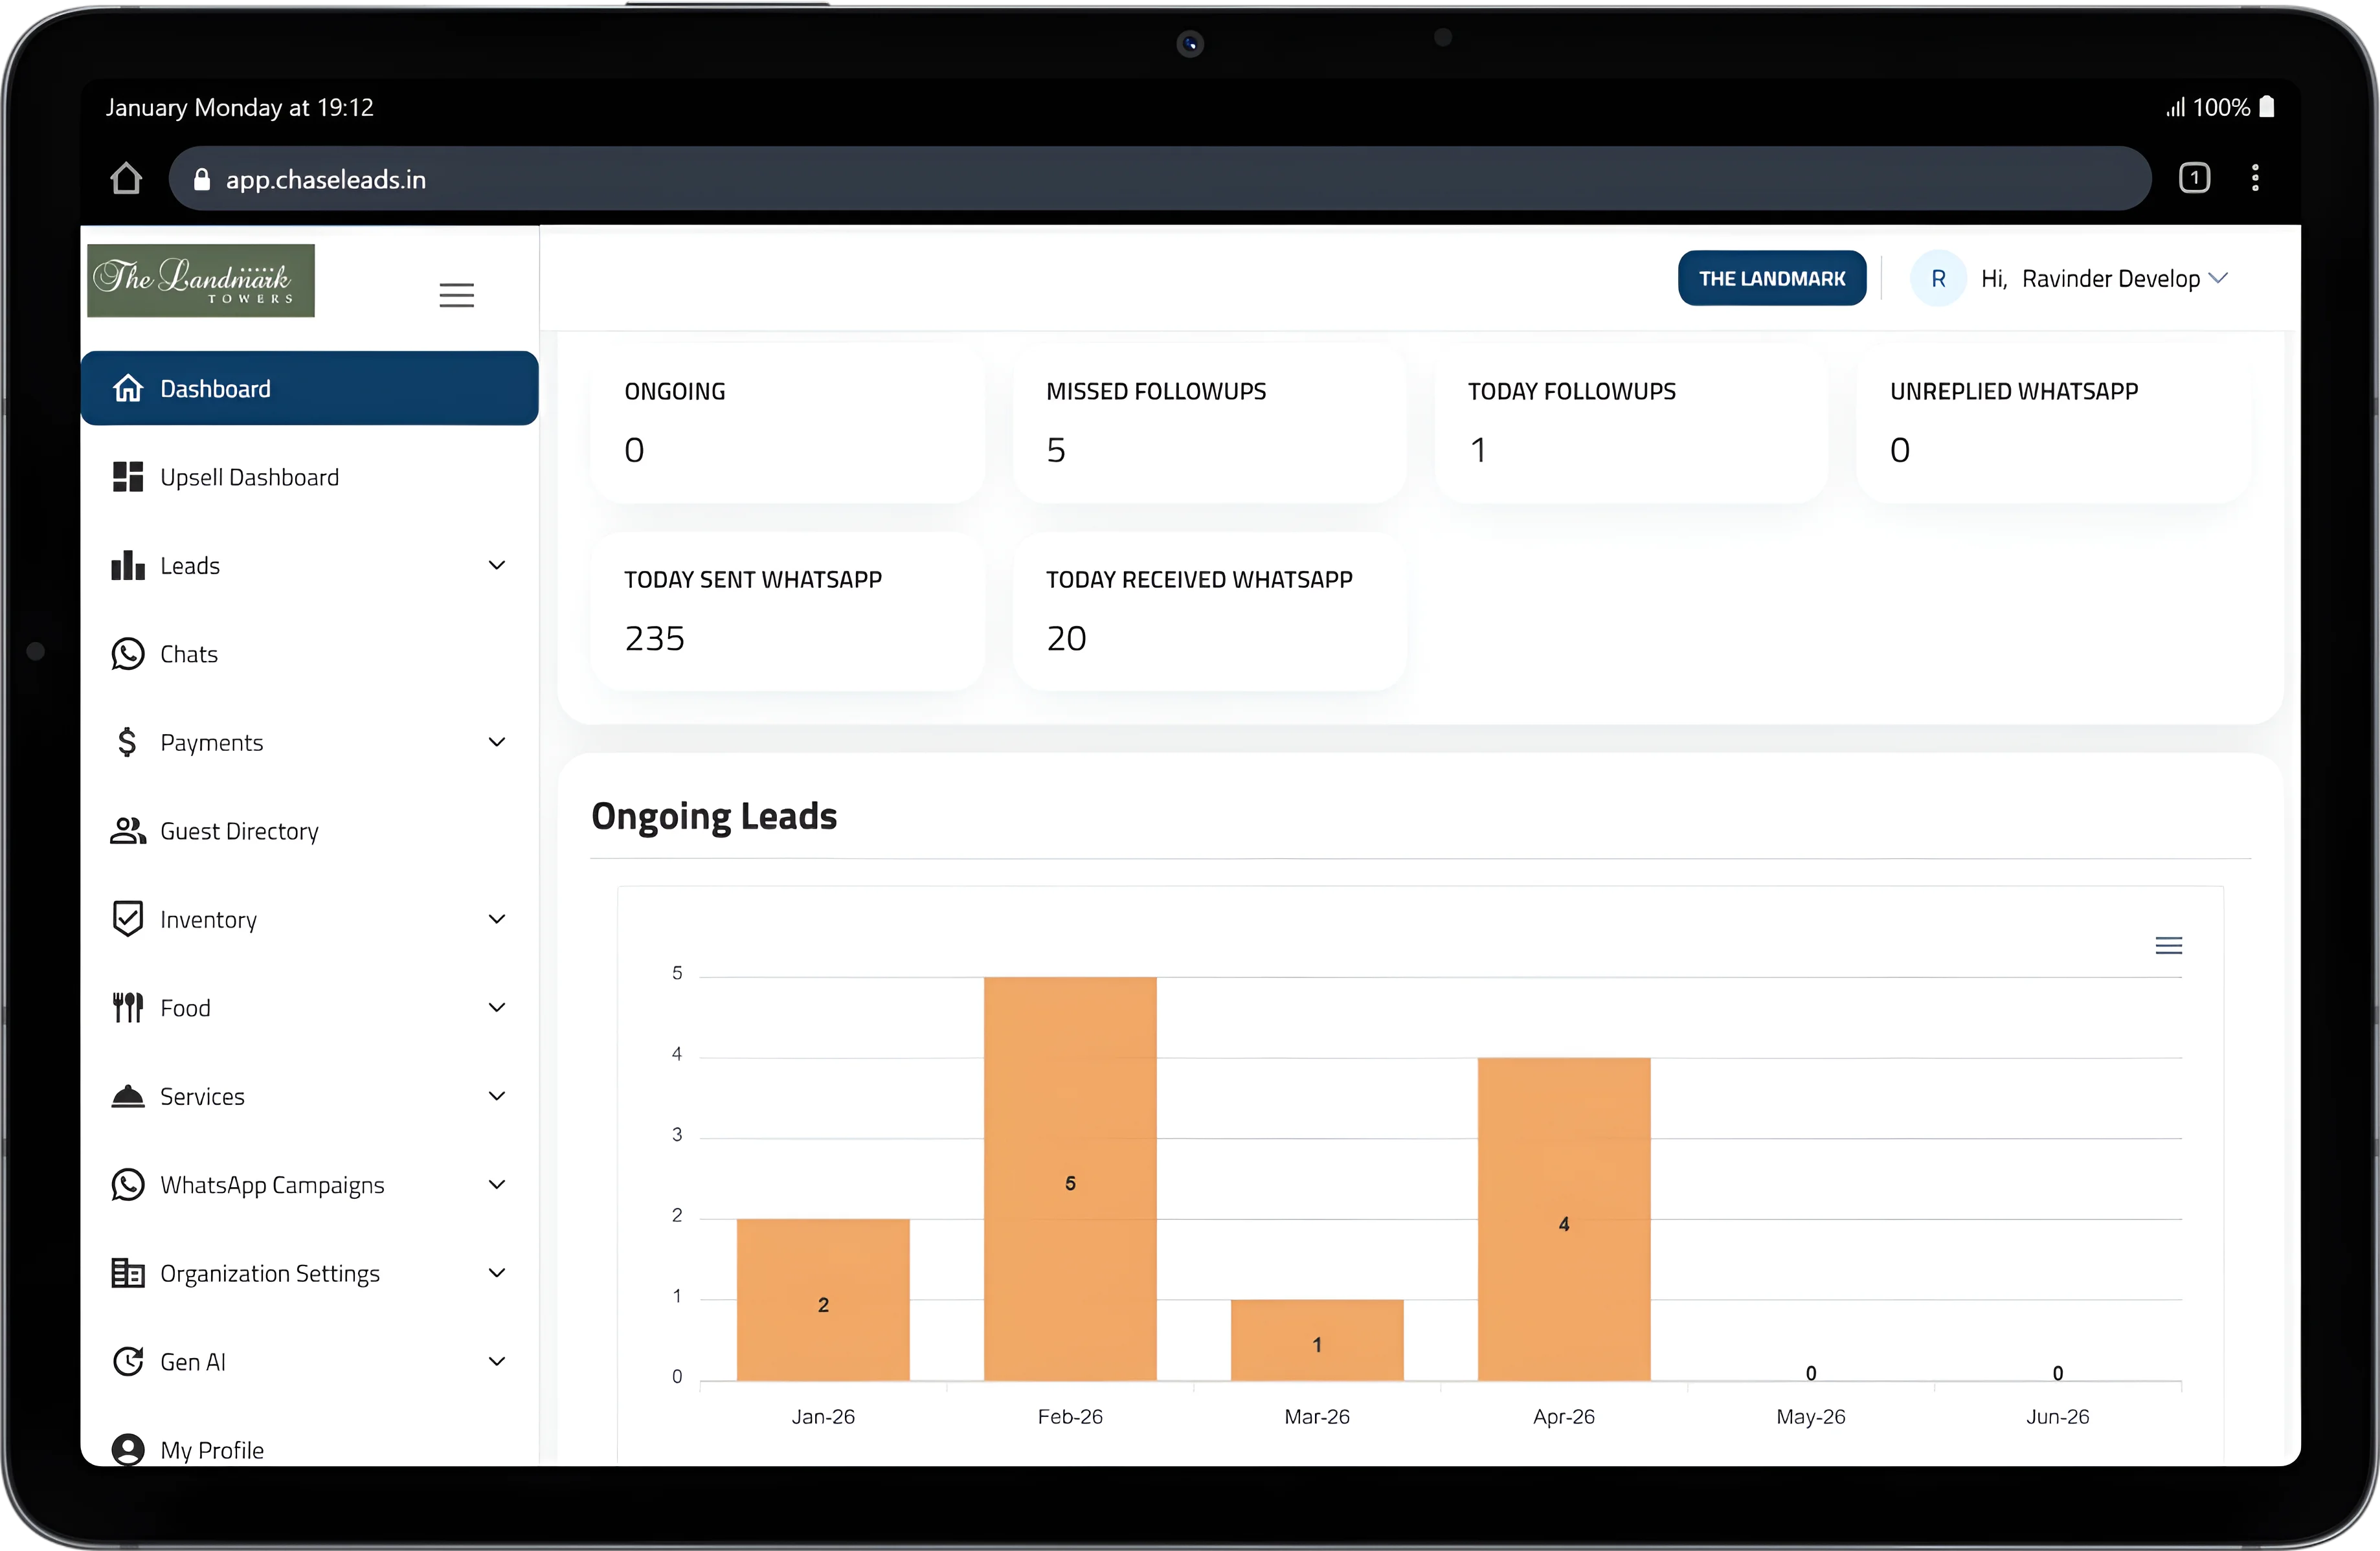
Task: Click the Landmark Towers logo
Action: [x=200, y=281]
